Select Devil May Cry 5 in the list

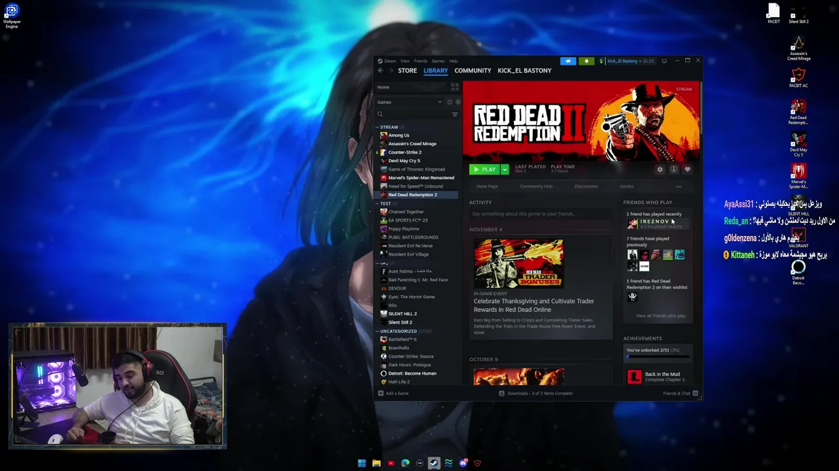(404, 161)
